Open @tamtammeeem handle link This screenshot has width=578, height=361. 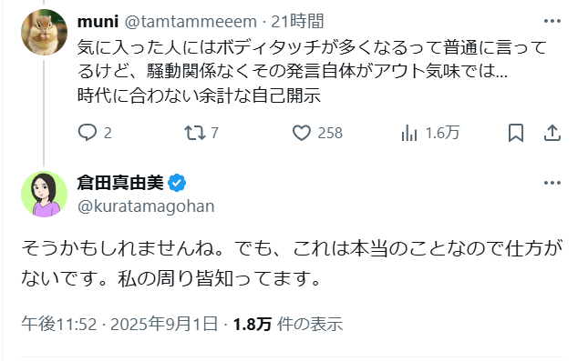click(x=191, y=21)
